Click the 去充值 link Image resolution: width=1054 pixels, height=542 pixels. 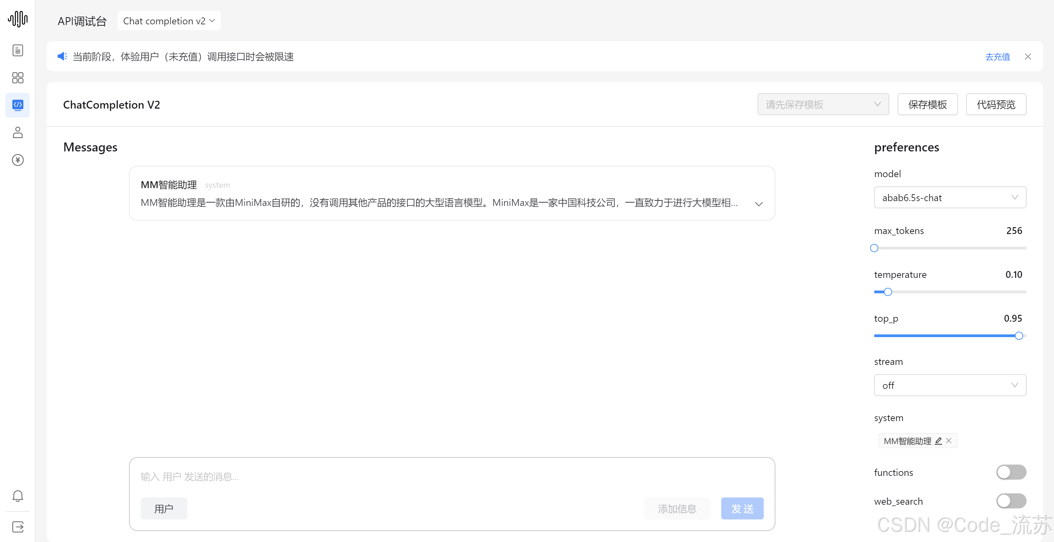[x=997, y=57]
